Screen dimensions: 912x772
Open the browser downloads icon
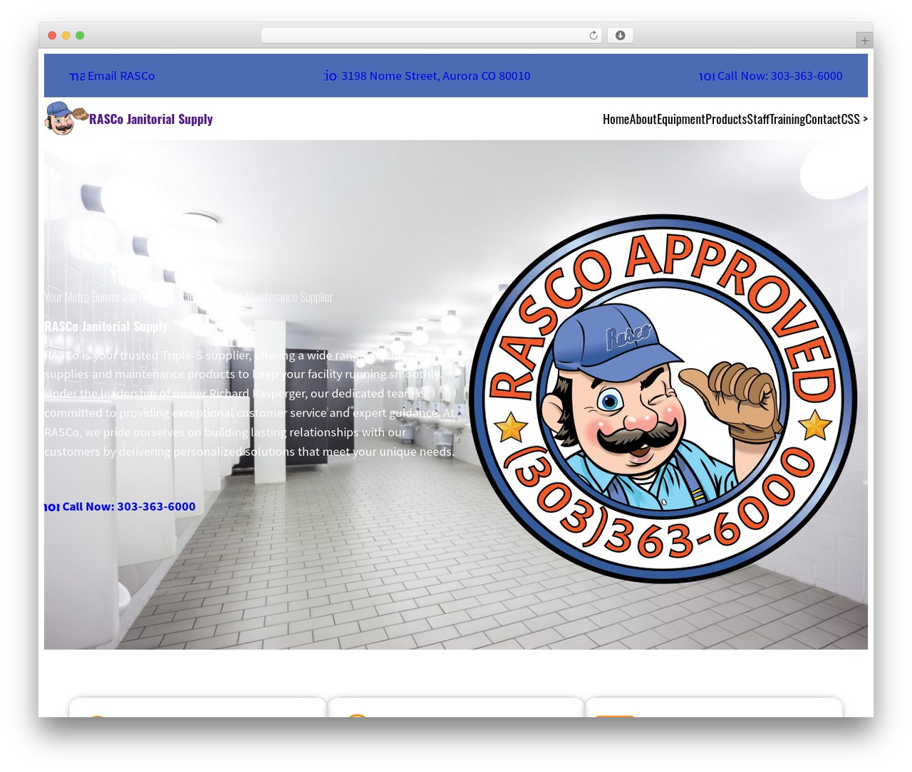coord(620,36)
